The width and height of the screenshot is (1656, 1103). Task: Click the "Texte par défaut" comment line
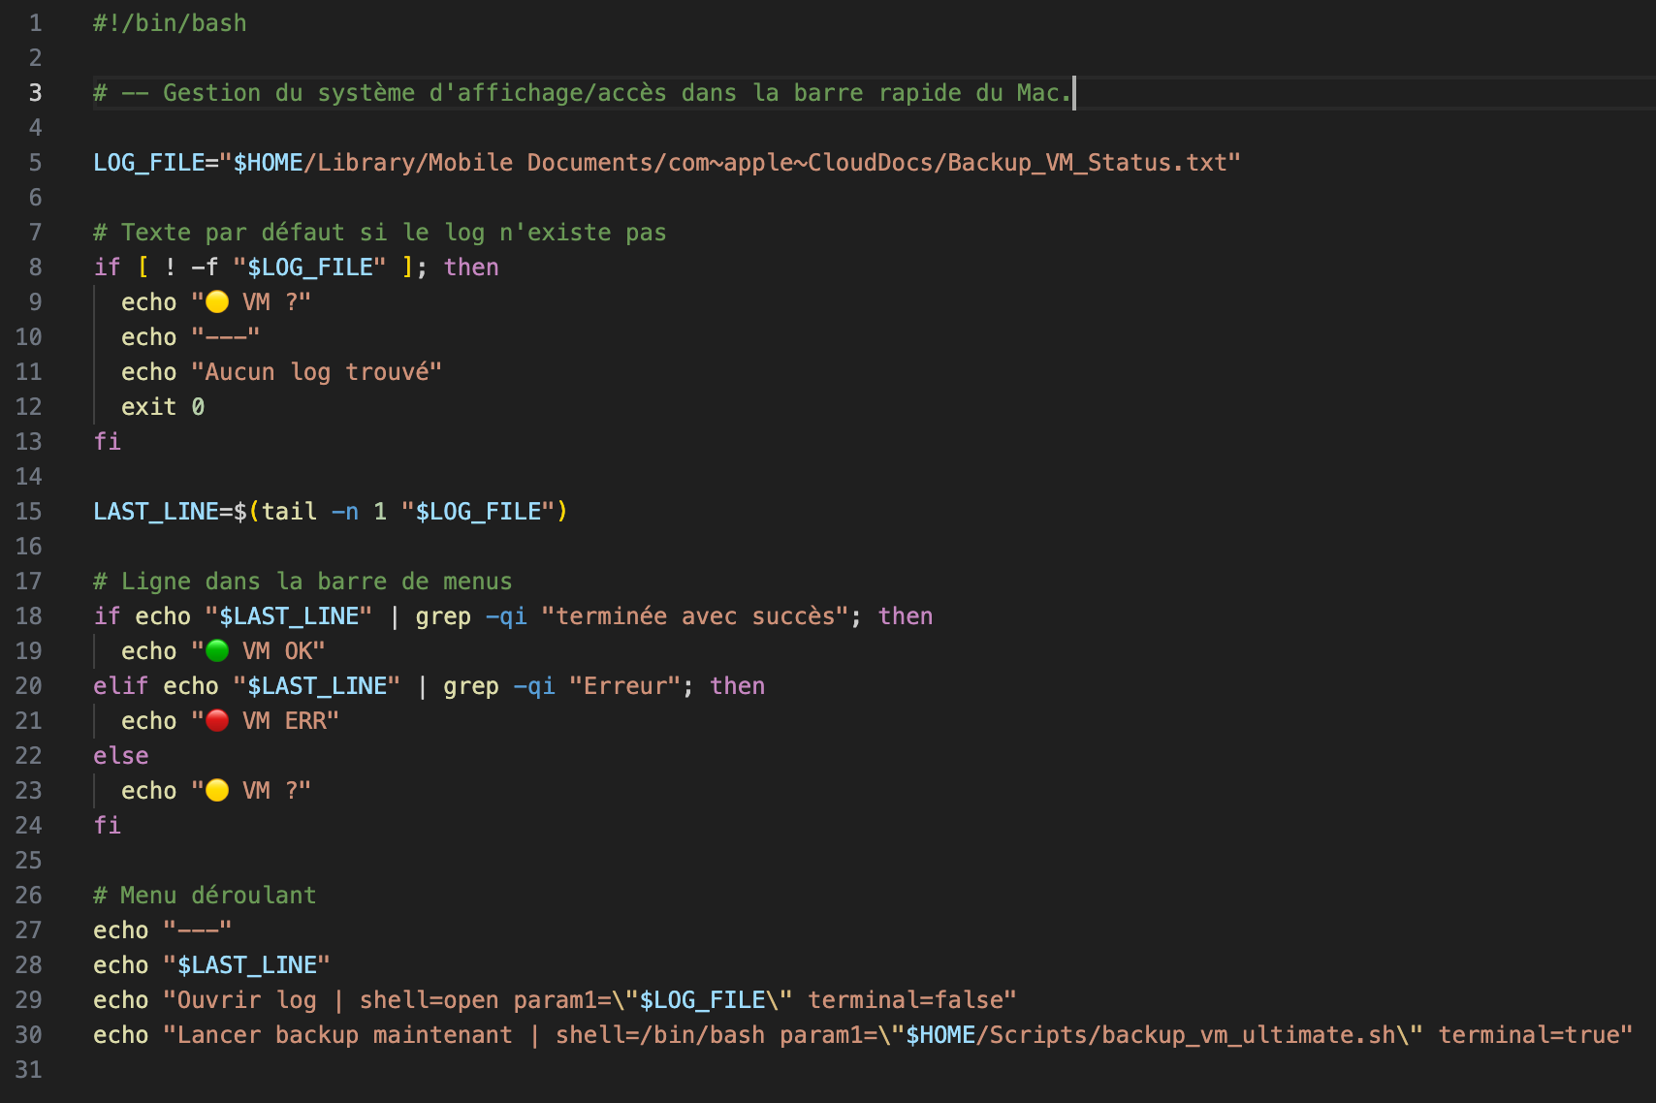coord(379,233)
